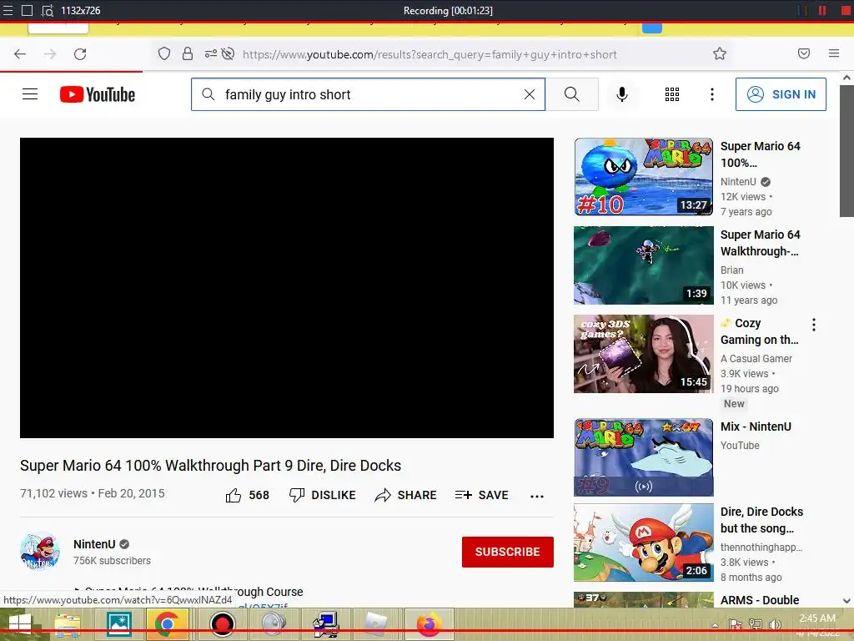Save page to Pocket icon
Image resolution: width=854 pixels, height=641 pixels.
coord(804,53)
